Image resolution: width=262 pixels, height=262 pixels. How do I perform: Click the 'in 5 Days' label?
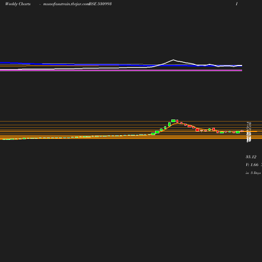click(x=253, y=173)
